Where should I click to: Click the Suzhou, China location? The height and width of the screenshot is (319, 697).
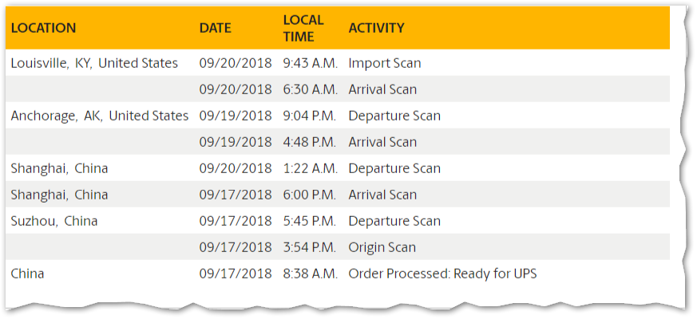[x=54, y=221]
